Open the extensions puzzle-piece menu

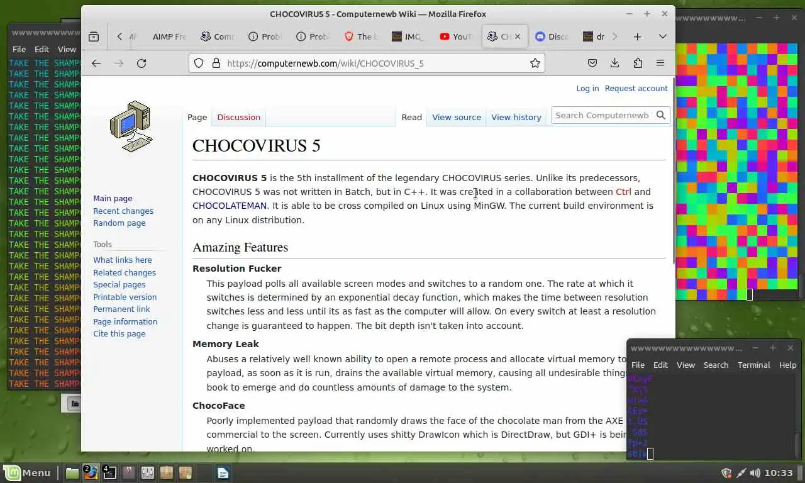[638, 63]
